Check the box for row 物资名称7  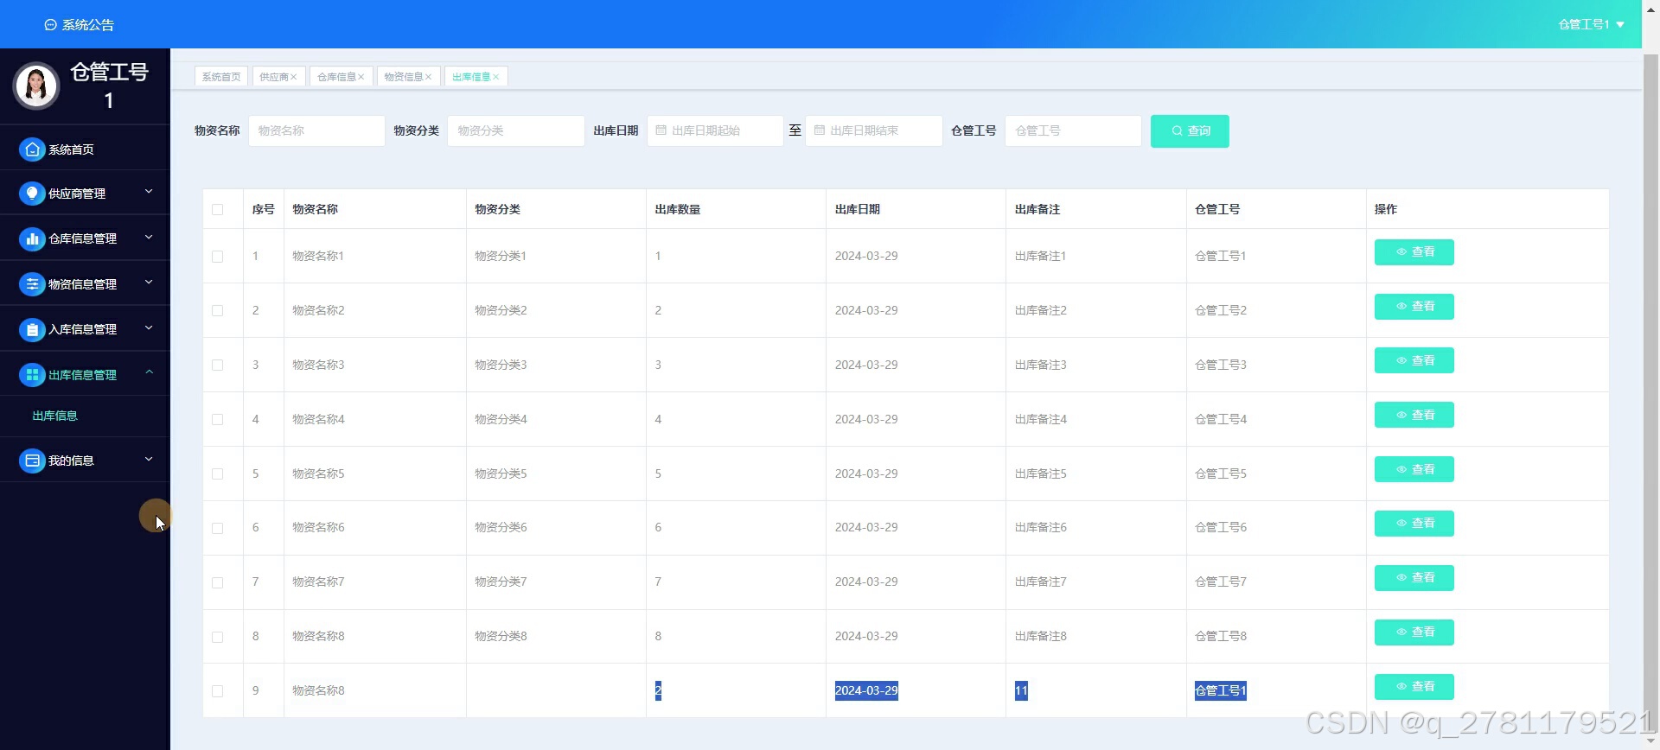pyautogui.click(x=217, y=582)
